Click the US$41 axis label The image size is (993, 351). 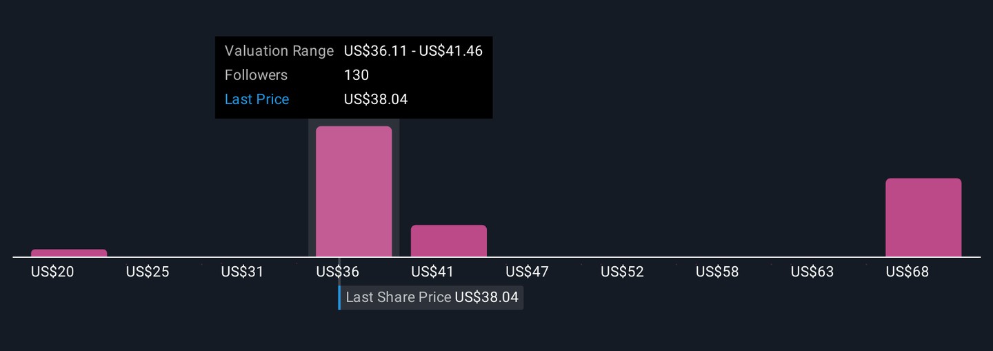tap(432, 272)
